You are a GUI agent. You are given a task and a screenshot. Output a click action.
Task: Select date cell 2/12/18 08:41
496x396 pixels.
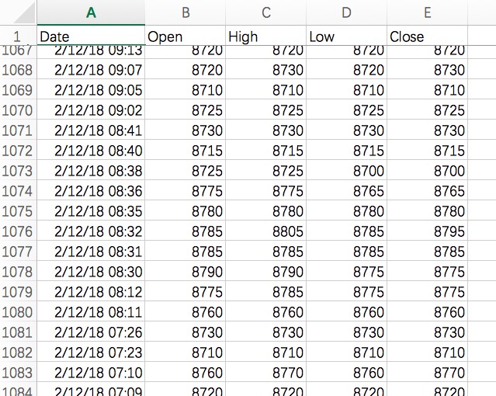coord(91,130)
